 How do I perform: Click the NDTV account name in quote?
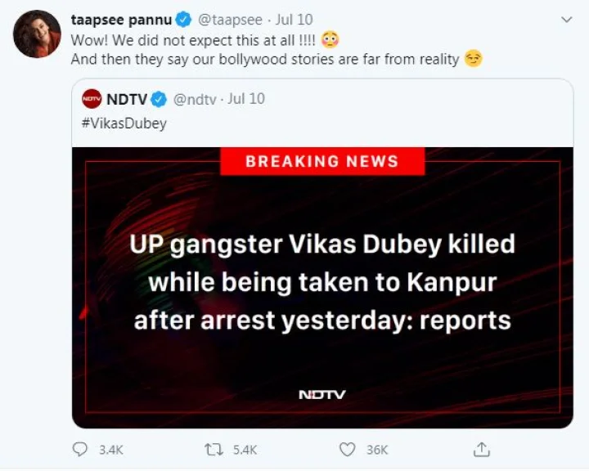[x=126, y=99]
